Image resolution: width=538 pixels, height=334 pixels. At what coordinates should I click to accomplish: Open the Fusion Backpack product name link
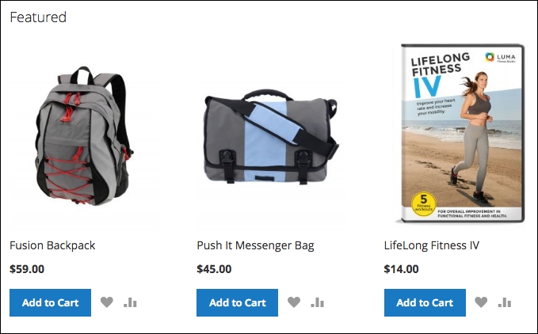(x=52, y=245)
